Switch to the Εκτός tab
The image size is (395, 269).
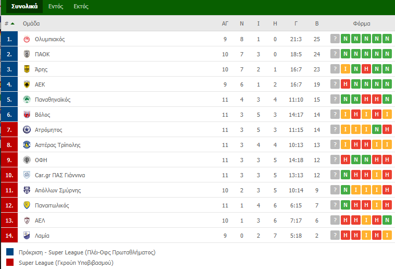[x=81, y=6]
